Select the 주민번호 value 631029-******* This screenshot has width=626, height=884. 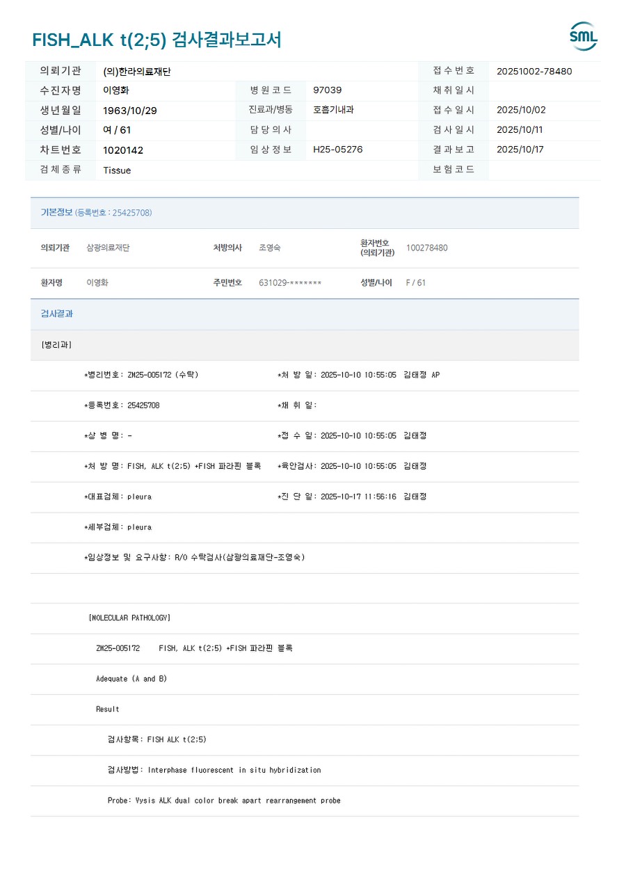(x=290, y=283)
